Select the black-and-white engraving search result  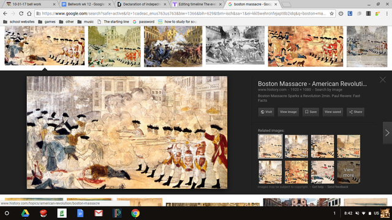[x=235, y=45]
